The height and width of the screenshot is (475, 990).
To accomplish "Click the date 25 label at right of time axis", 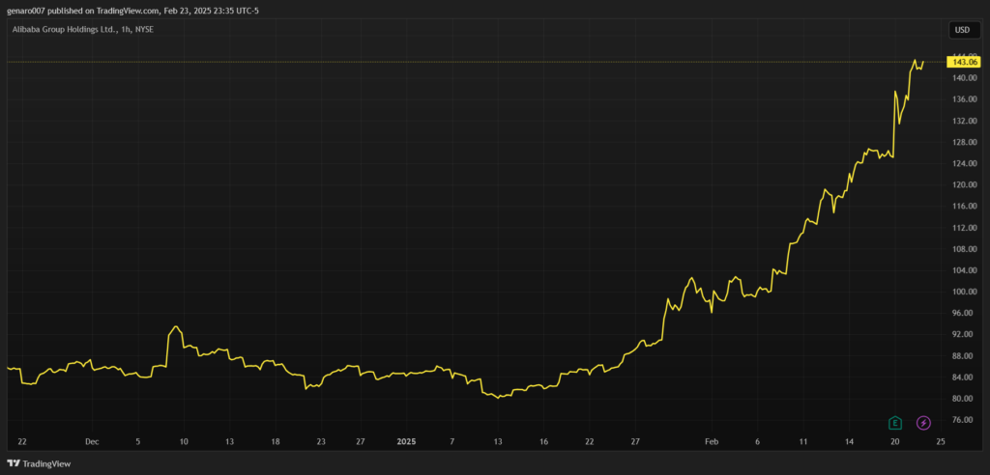I will (940, 441).
